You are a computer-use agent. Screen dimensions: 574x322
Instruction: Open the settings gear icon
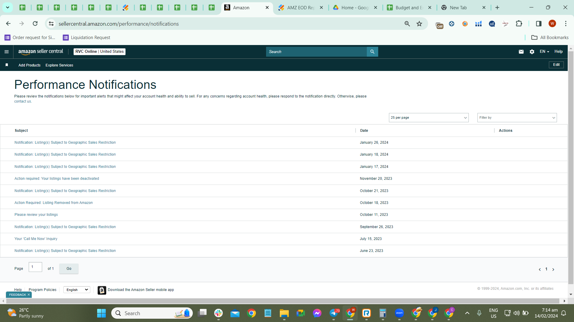coord(532,52)
